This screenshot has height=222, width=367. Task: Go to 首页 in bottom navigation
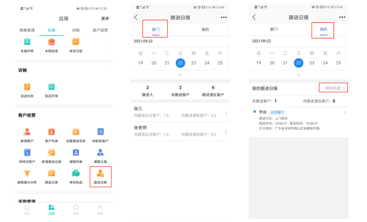27,210
